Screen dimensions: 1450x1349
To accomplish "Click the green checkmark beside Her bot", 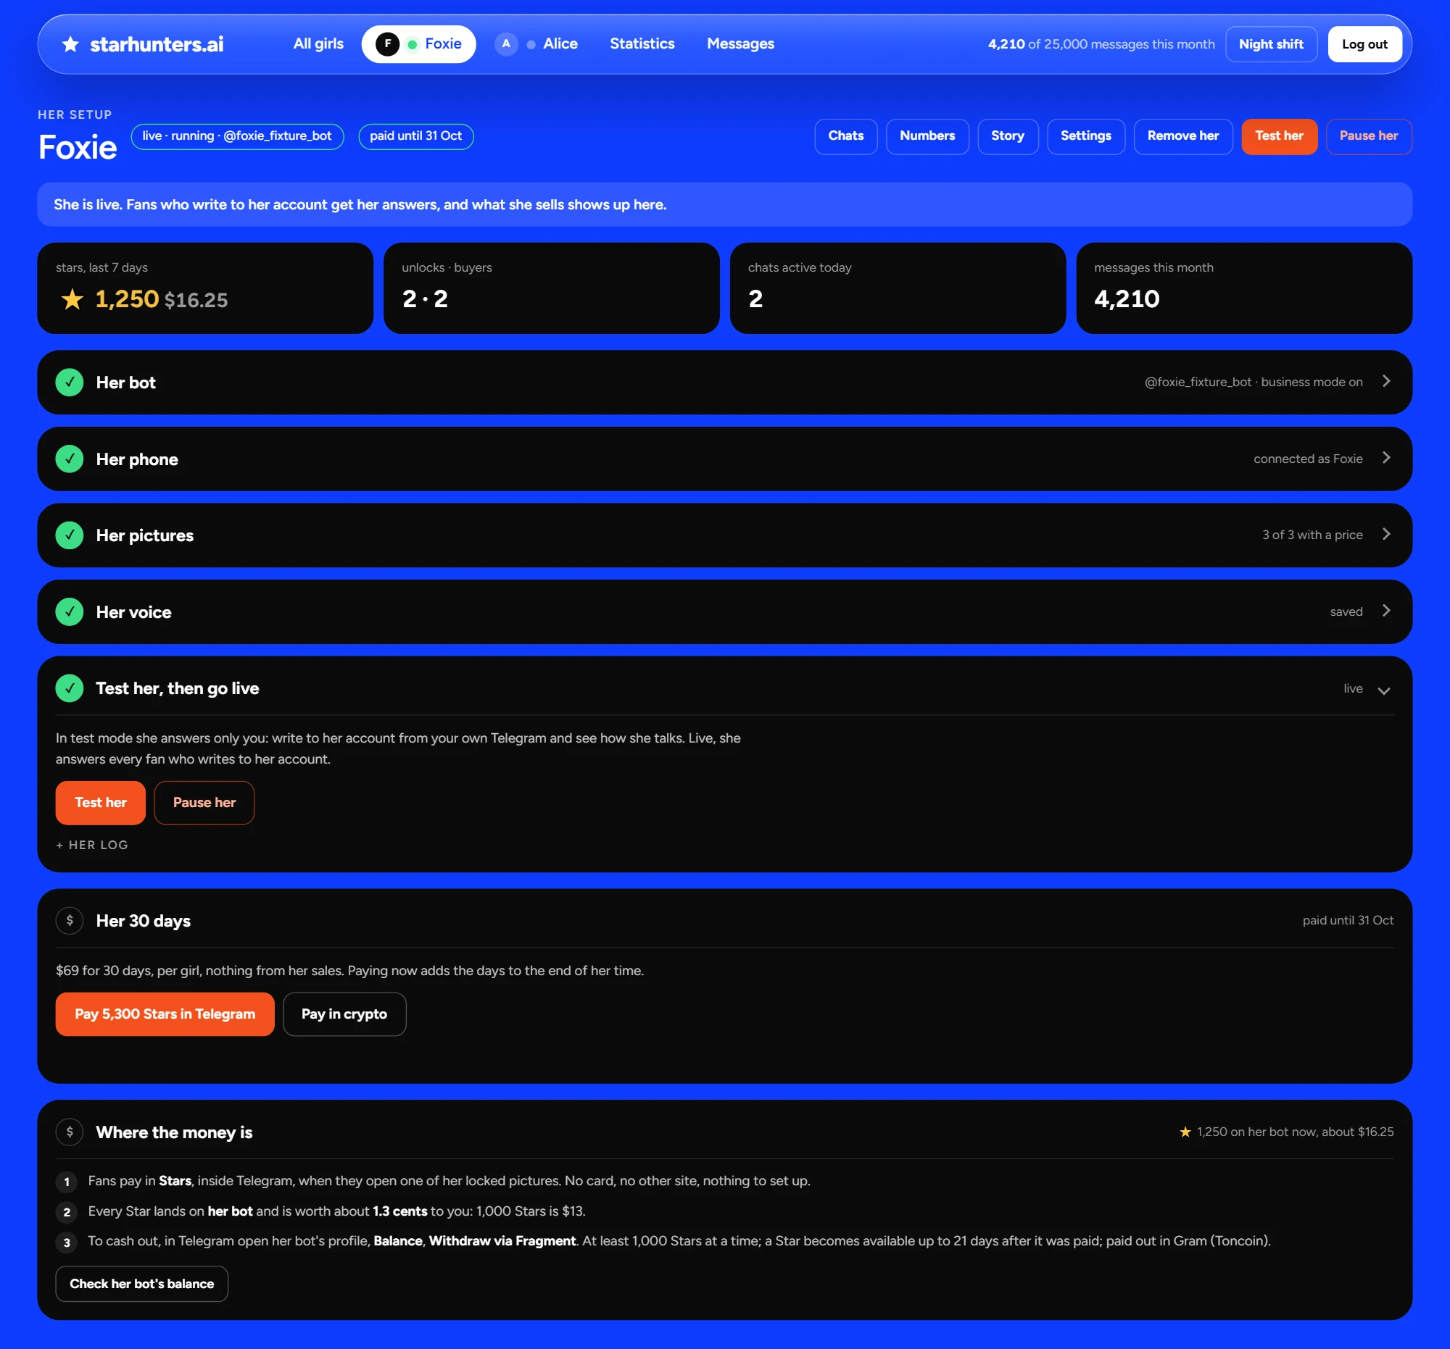I will [70, 383].
